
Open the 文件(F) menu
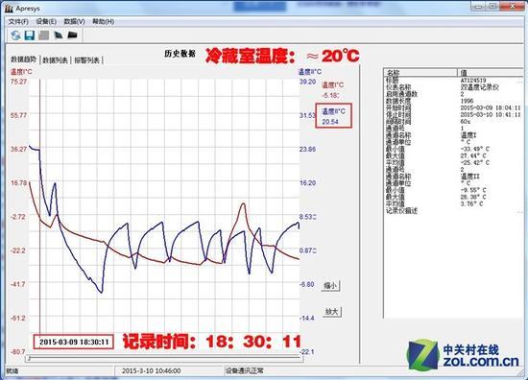tap(18, 21)
